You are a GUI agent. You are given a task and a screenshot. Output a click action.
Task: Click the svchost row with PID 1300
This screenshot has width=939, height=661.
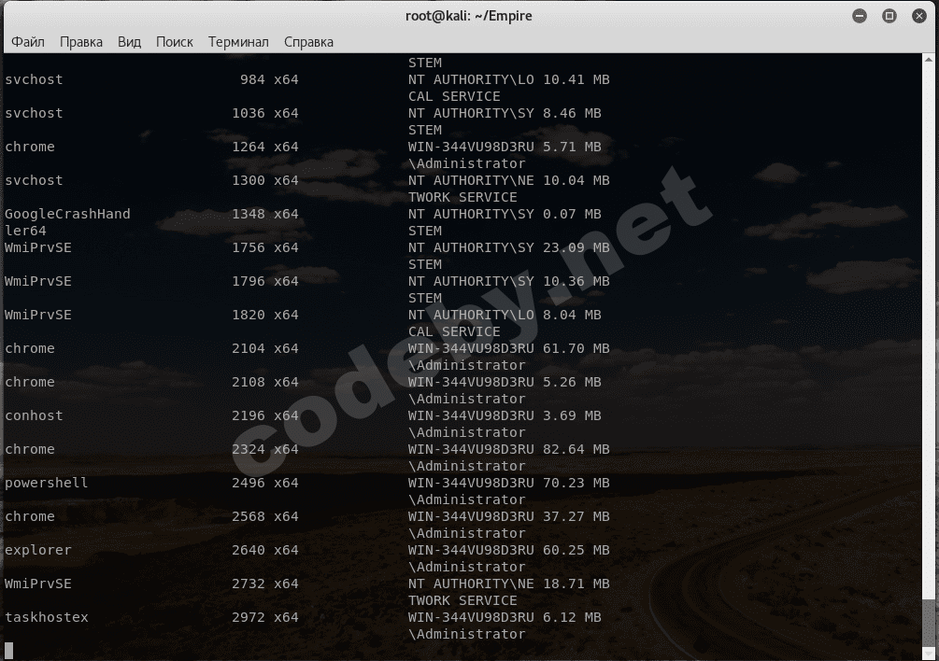click(x=307, y=180)
